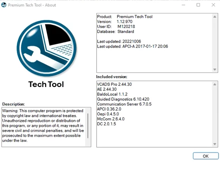
Task: Click up arrow of Included version list
Action: pos(215,85)
